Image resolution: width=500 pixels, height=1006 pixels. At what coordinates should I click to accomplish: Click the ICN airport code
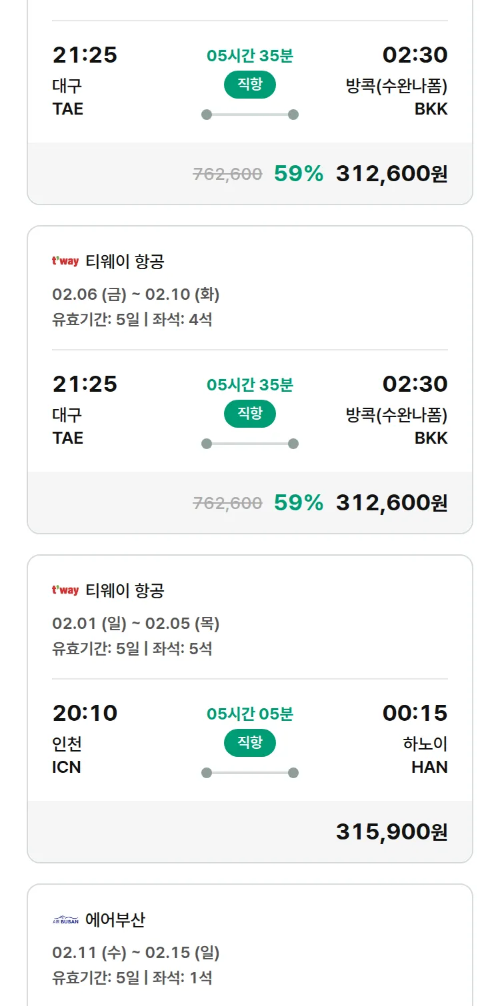67,767
